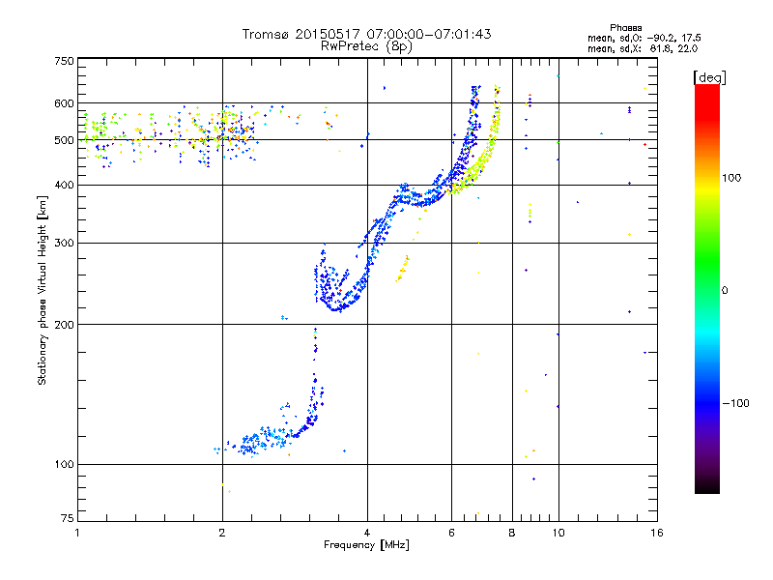Click the colorbar tick label '0'
This screenshot has width=773, height=580.
pyautogui.click(x=724, y=291)
